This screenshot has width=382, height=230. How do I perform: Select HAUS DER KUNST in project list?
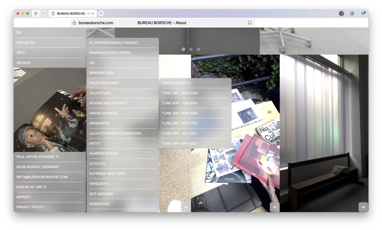pos(123,83)
